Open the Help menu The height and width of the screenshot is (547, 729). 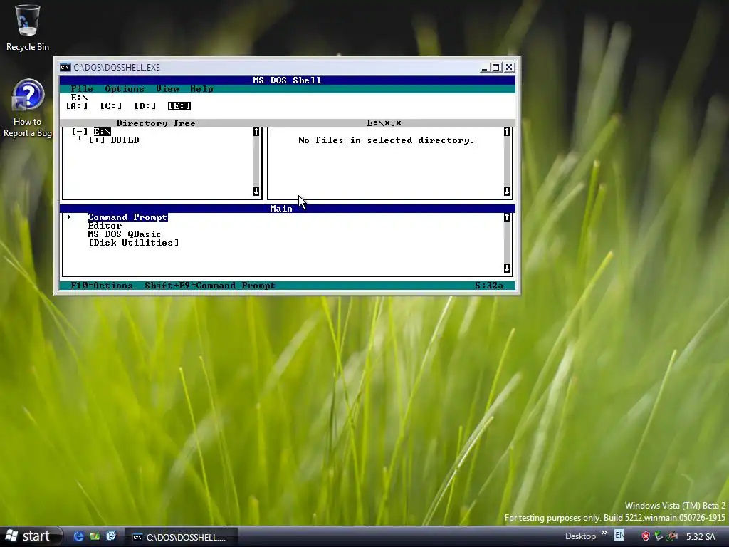point(201,89)
